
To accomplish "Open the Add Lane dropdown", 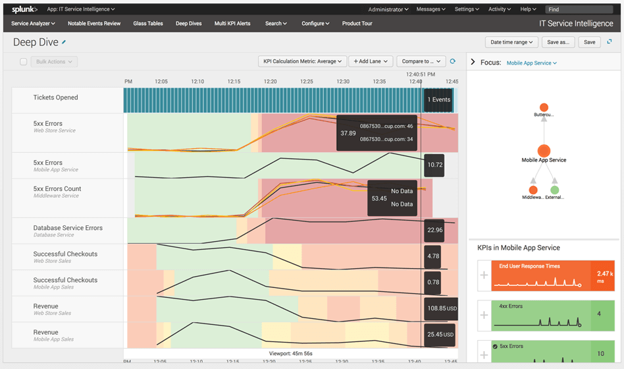I will [x=371, y=61].
